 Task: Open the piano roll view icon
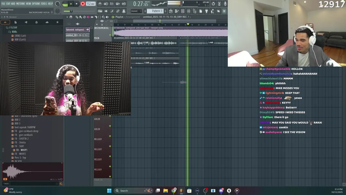tap(177, 11)
